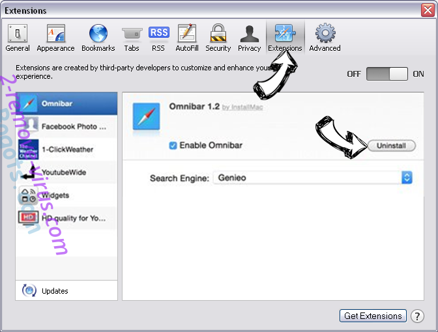438x332 pixels.
Task: Select HD quality for Yo... row
Action: click(x=66, y=218)
